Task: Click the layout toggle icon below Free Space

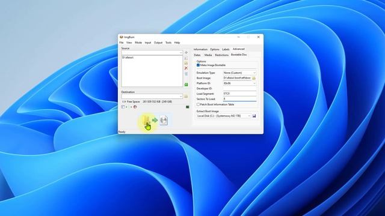Action: click(x=123, y=107)
